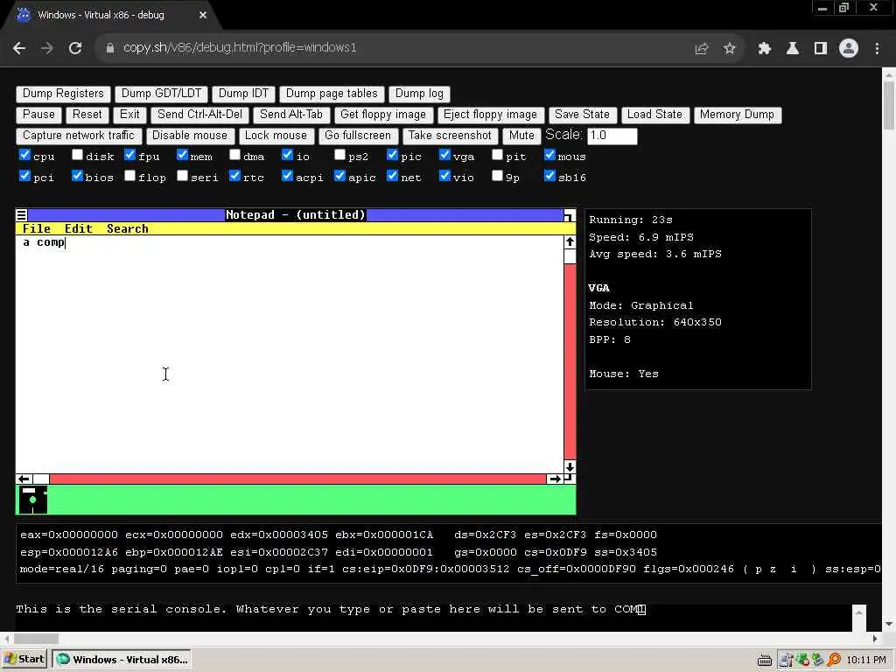Toggle the fpu log checkbox

129,155
